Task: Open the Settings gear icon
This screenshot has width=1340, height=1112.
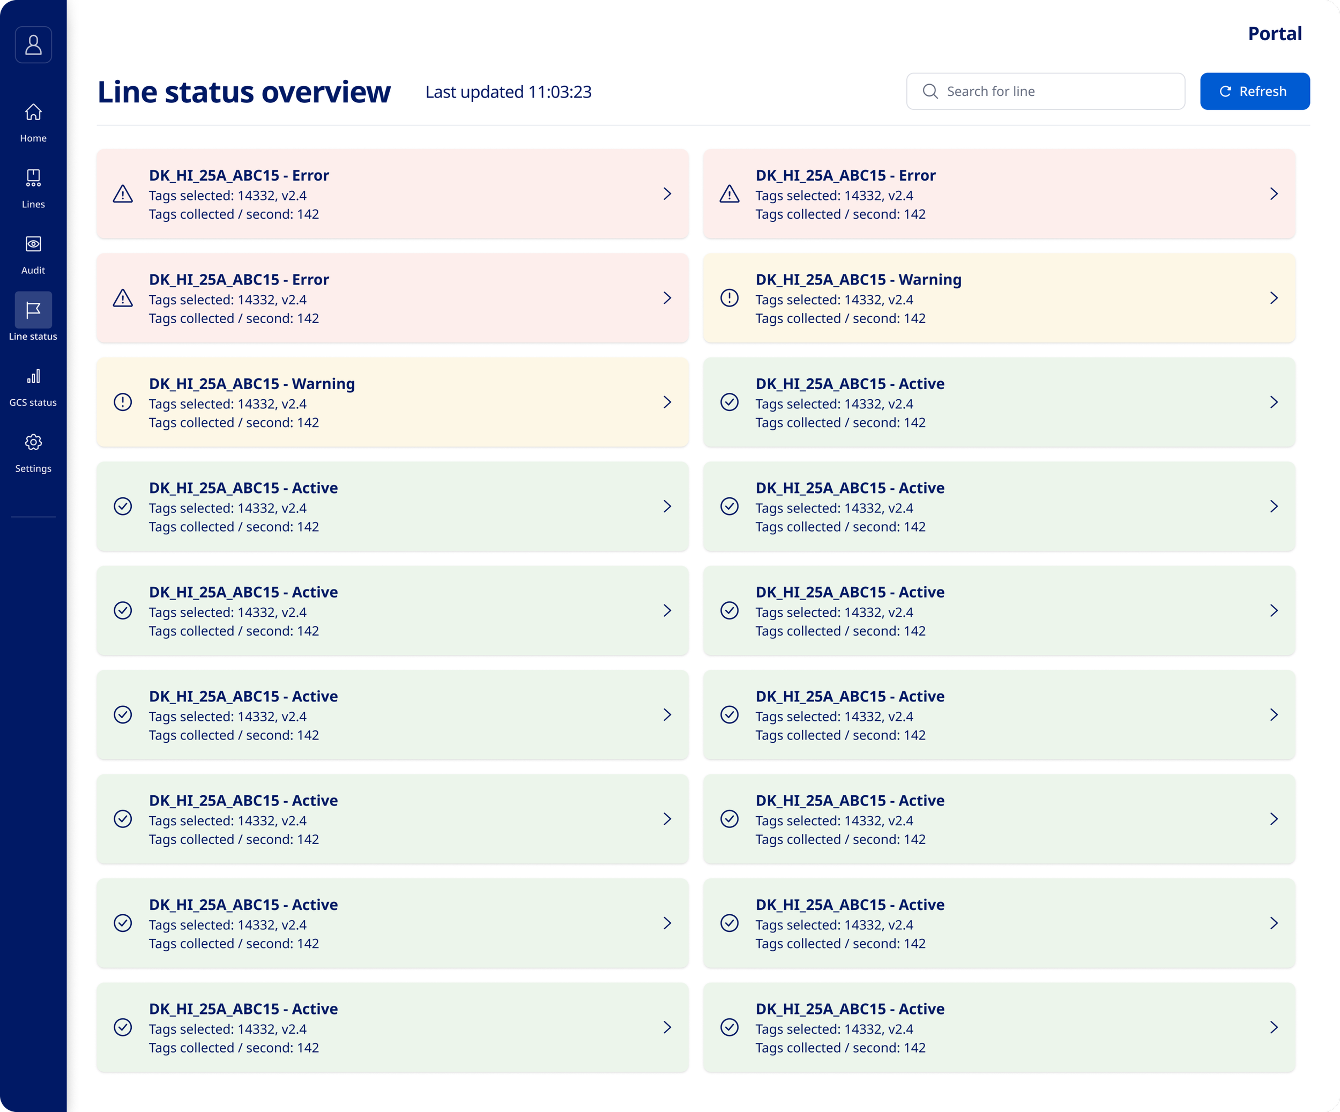Action: click(33, 442)
